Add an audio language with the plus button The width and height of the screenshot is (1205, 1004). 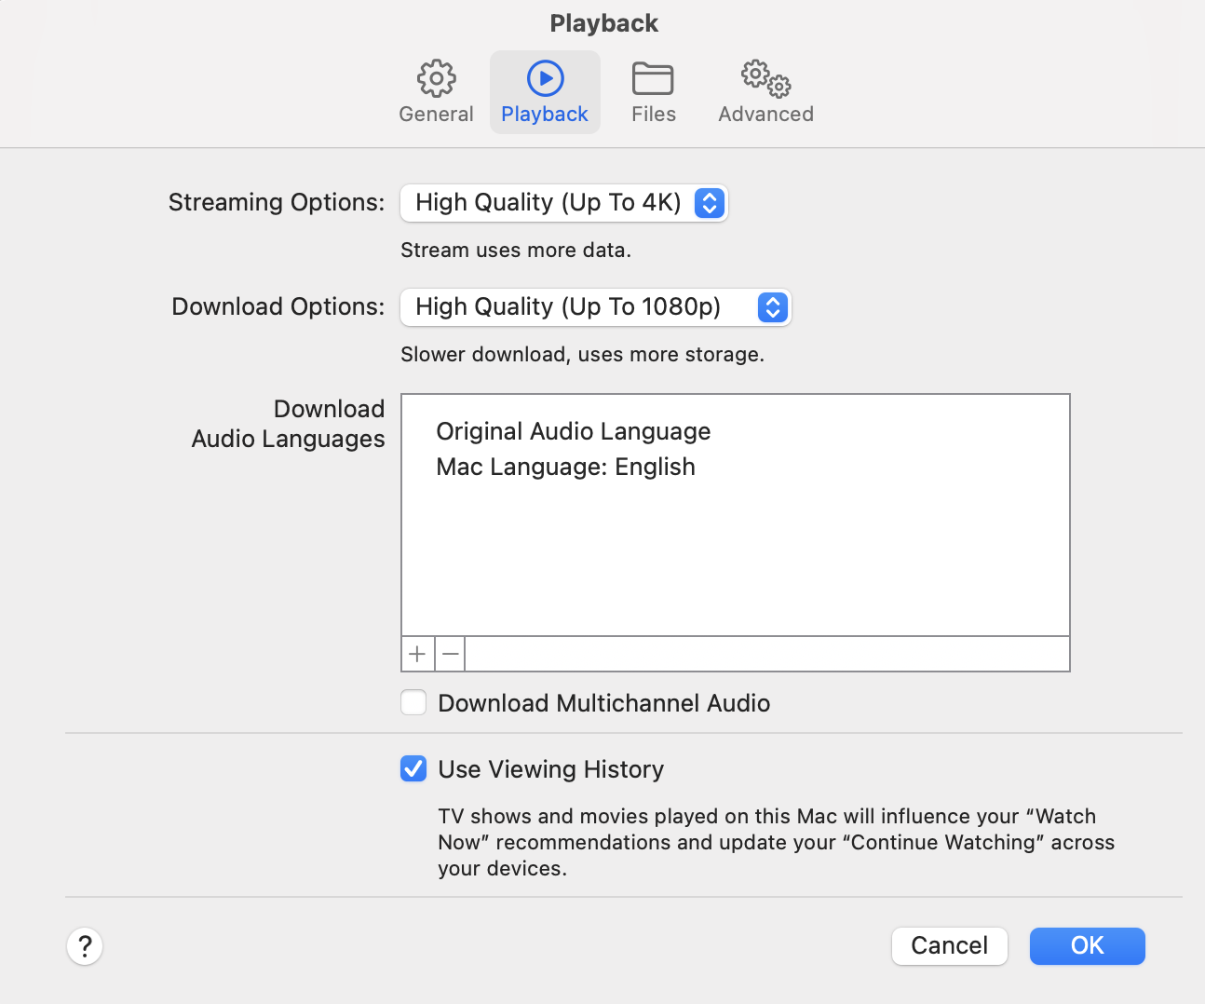[418, 654]
